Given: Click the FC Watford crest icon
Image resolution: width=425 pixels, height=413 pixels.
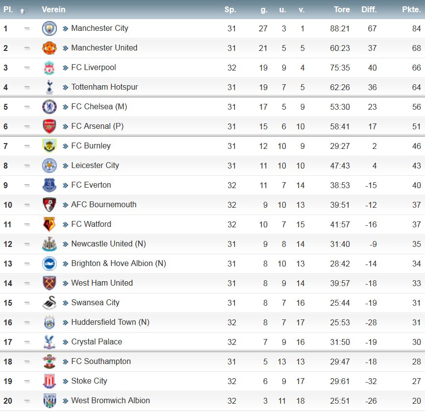Looking at the screenshot, I should [x=49, y=224].
